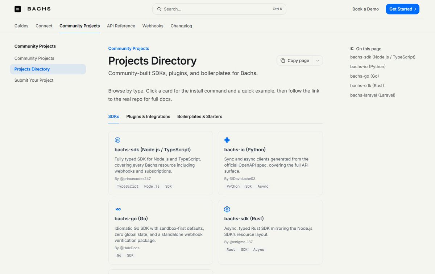Click Async tag on Rust card
Image resolution: width=435 pixels, height=274 pixels.
coord(259,249)
